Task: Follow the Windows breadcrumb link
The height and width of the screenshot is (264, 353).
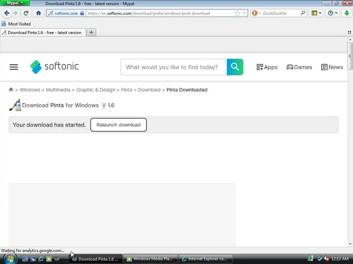Action: click(30, 90)
